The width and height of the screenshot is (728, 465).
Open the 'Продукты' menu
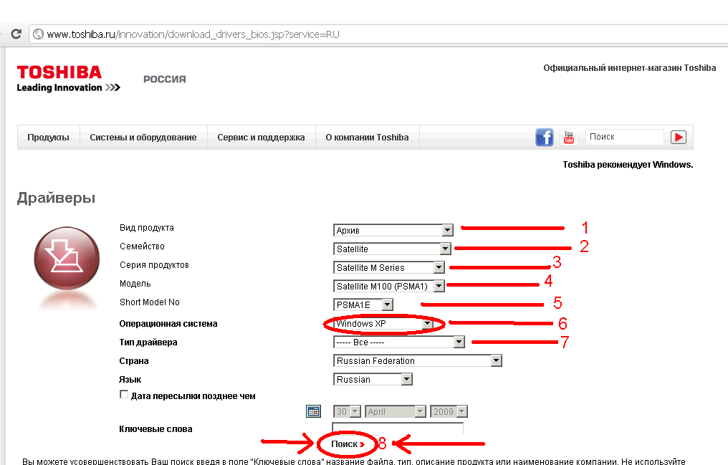(x=48, y=138)
